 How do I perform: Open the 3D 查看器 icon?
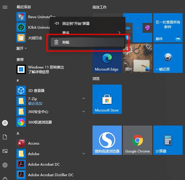pyautogui.click(x=21, y=90)
